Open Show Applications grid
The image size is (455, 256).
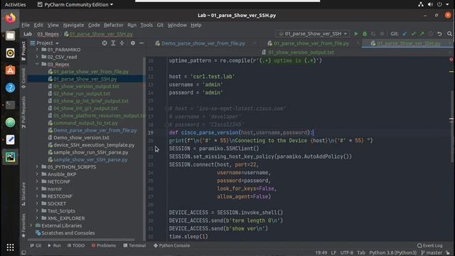coord(10,247)
